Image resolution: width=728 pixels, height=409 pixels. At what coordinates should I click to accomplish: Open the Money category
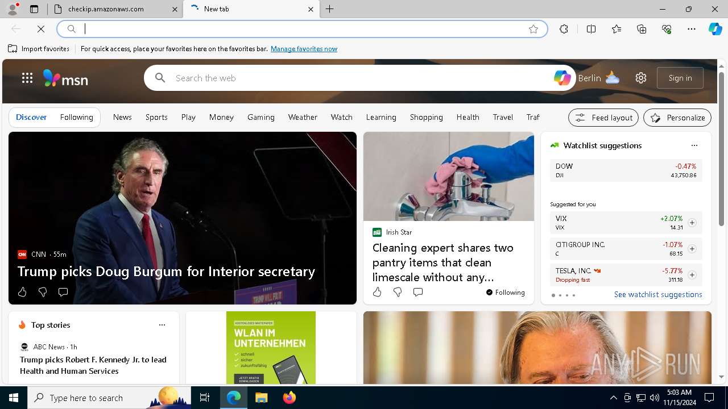[x=221, y=117]
